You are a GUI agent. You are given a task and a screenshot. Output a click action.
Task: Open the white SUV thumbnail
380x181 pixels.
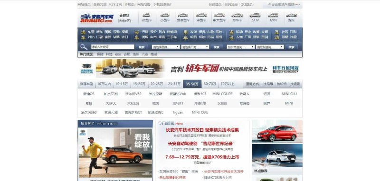[277, 155]
